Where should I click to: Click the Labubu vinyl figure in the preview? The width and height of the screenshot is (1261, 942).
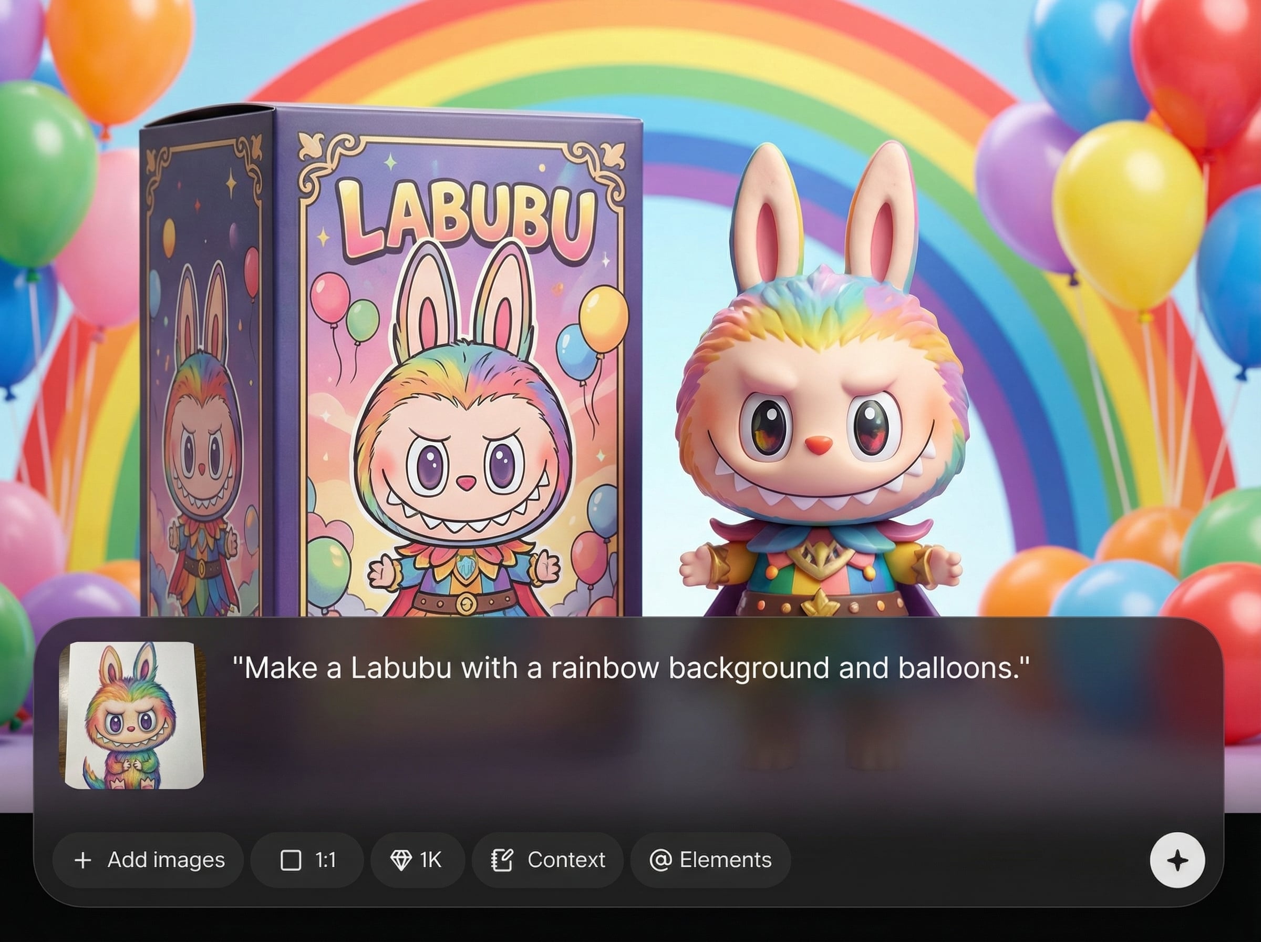822,399
